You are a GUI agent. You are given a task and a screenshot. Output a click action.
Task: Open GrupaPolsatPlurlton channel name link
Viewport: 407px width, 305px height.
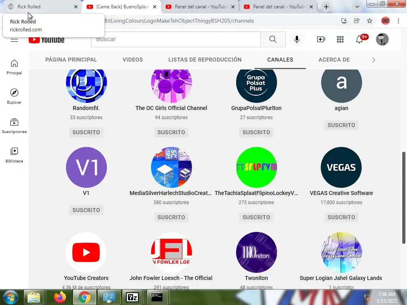pos(256,108)
